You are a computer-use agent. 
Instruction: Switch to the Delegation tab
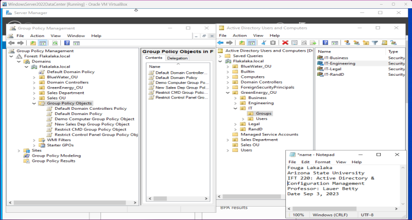click(177, 58)
